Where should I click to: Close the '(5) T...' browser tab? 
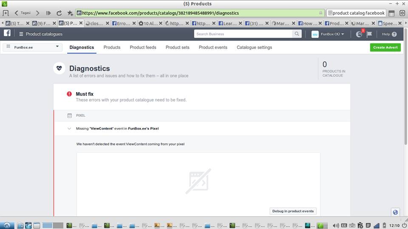coord(28,23)
